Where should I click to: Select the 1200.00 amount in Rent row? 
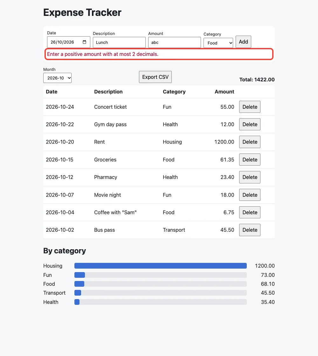pyautogui.click(x=224, y=142)
